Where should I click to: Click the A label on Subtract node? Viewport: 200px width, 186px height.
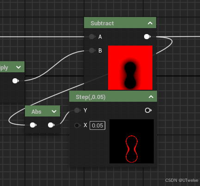[100, 37]
